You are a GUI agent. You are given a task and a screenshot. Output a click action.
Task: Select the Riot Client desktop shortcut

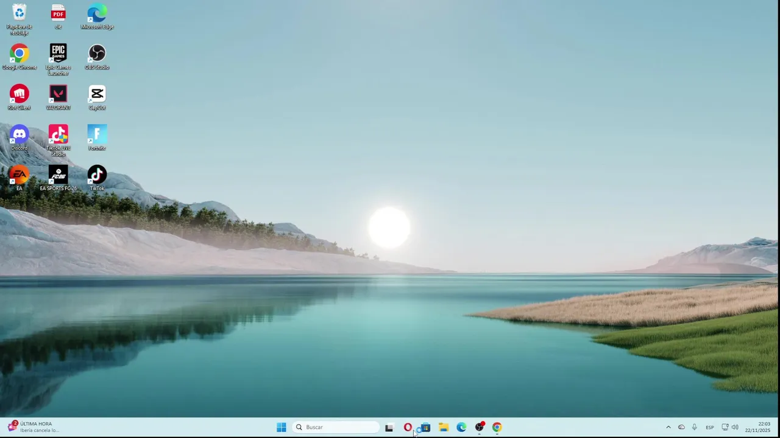coord(19,97)
